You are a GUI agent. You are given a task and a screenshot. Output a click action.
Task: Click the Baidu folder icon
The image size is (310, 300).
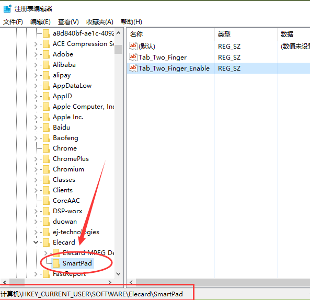(x=46, y=128)
